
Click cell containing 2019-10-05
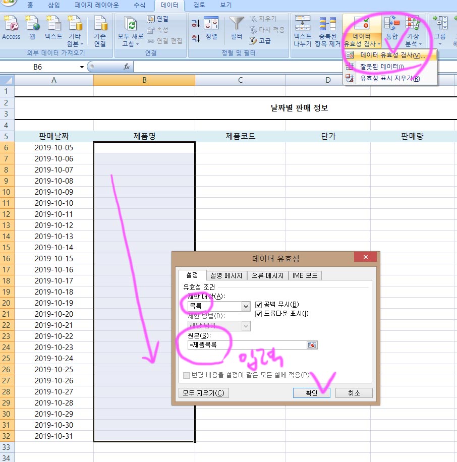[54, 148]
